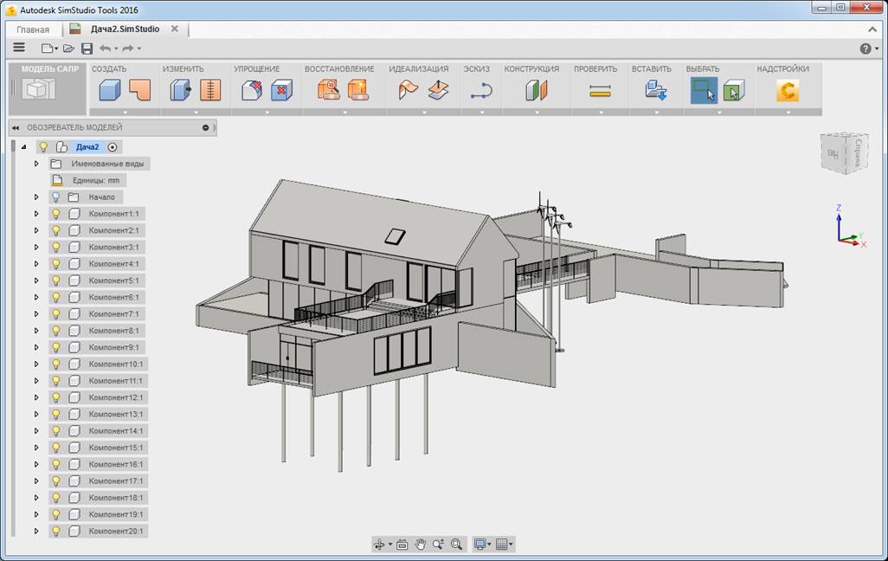Viewport: 888px width, 561px height.
Task: Expand the Именованные виды tree node
Action: pyautogui.click(x=36, y=164)
